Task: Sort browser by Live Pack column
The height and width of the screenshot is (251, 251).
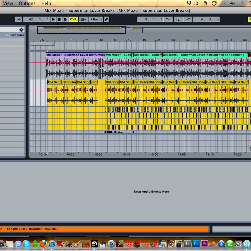Action: tap(17, 35)
